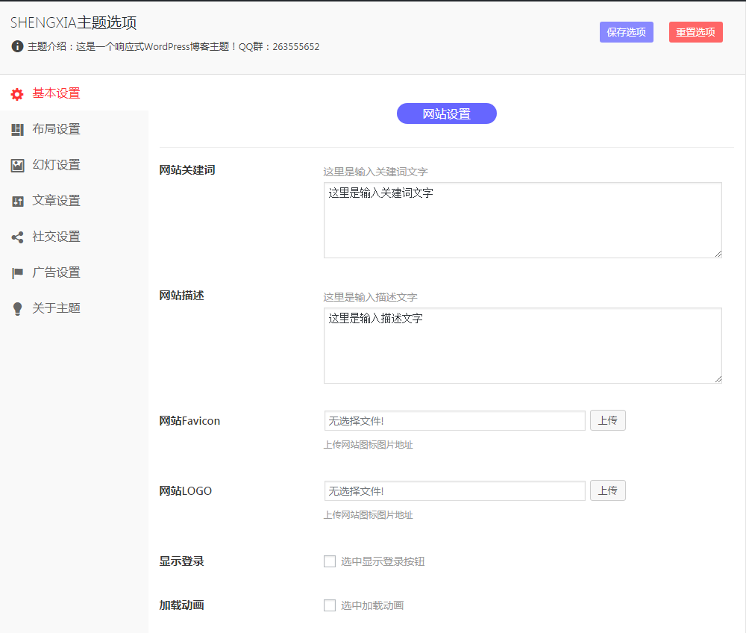Click 上传 button for 网站LOGO
Image resolution: width=746 pixels, height=633 pixels.
(607, 490)
